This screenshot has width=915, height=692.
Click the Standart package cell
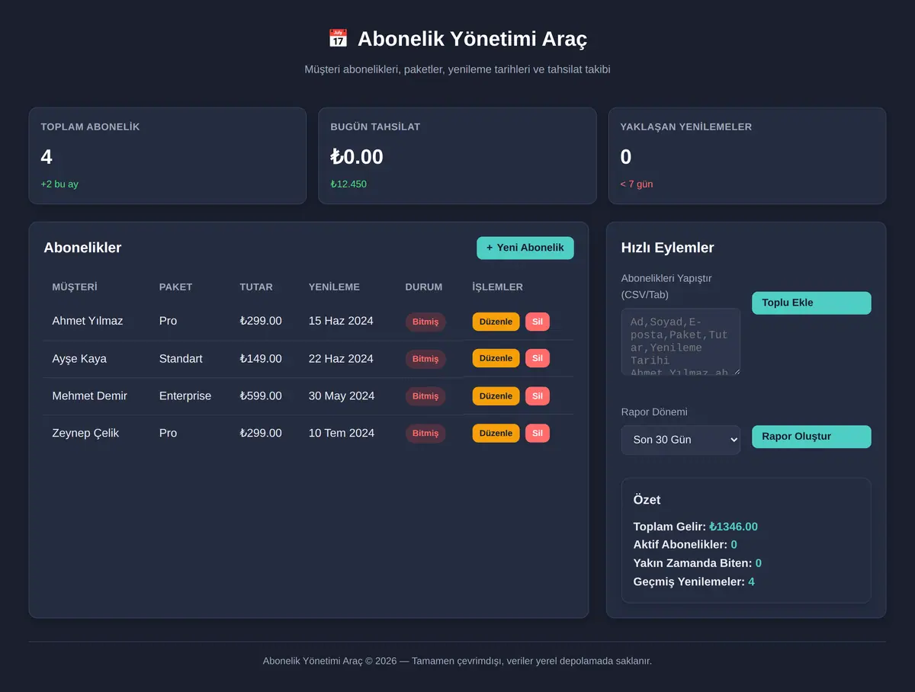pyautogui.click(x=181, y=358)
